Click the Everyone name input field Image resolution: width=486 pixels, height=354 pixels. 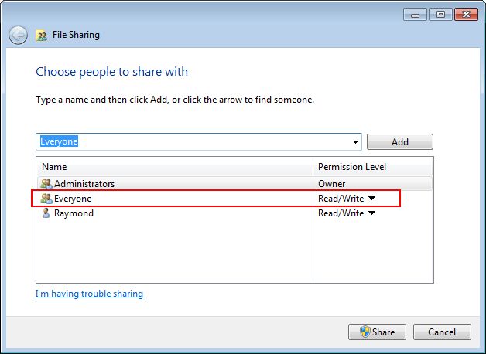point(198,142)
